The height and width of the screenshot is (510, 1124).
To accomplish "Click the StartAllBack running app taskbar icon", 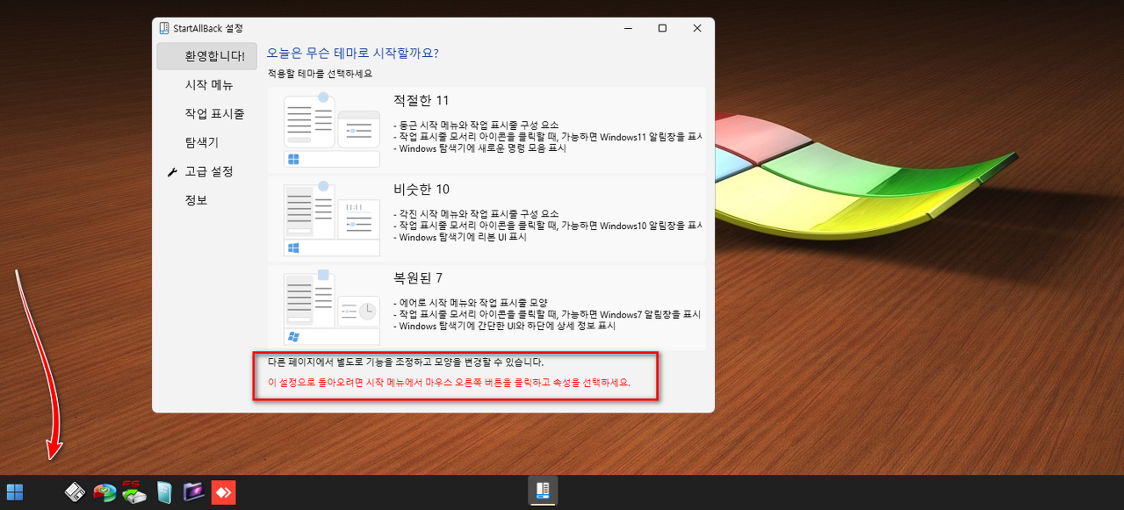I will [543, 491].
